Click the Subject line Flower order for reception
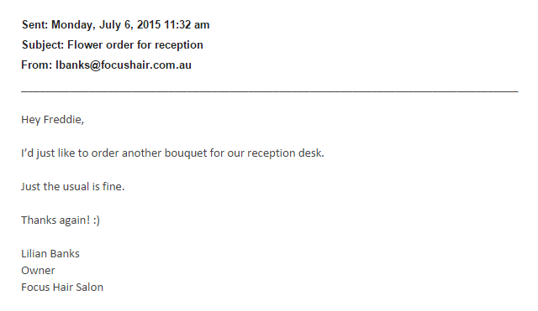This screenshot has width=538, height=311. tap(113, 45)
